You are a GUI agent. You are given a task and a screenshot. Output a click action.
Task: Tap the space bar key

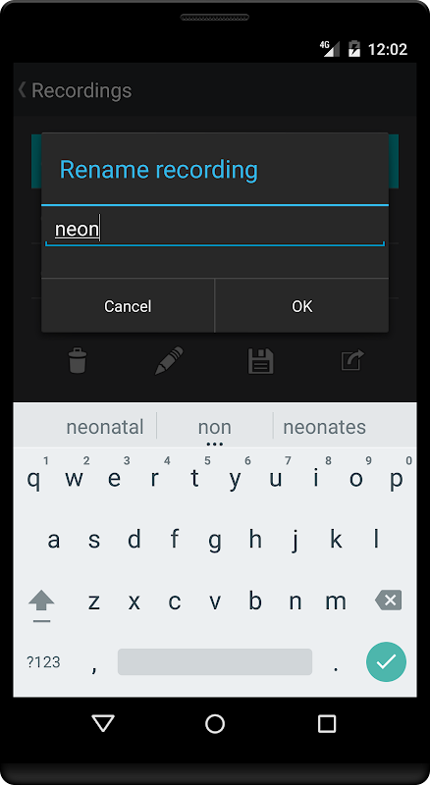point(215,661)
